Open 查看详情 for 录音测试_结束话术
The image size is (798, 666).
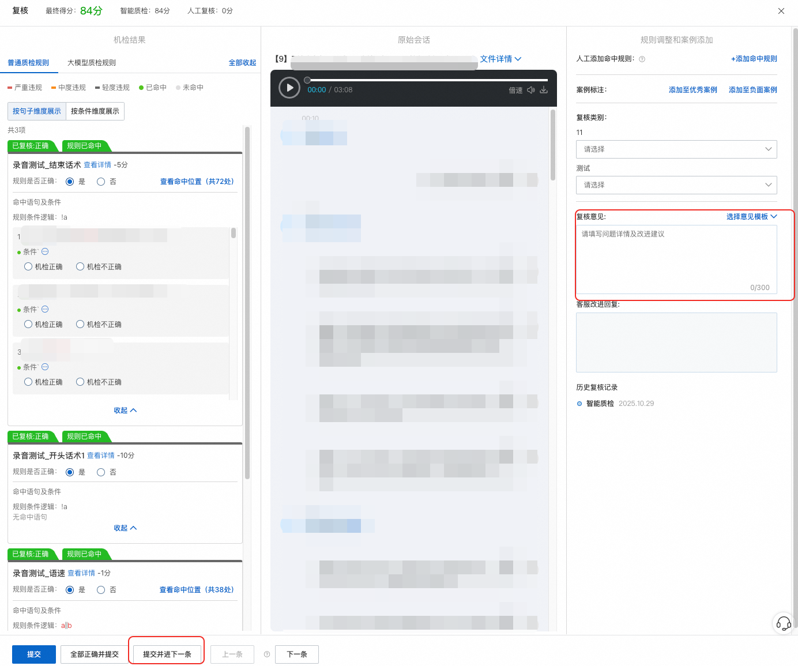[97, 165]
